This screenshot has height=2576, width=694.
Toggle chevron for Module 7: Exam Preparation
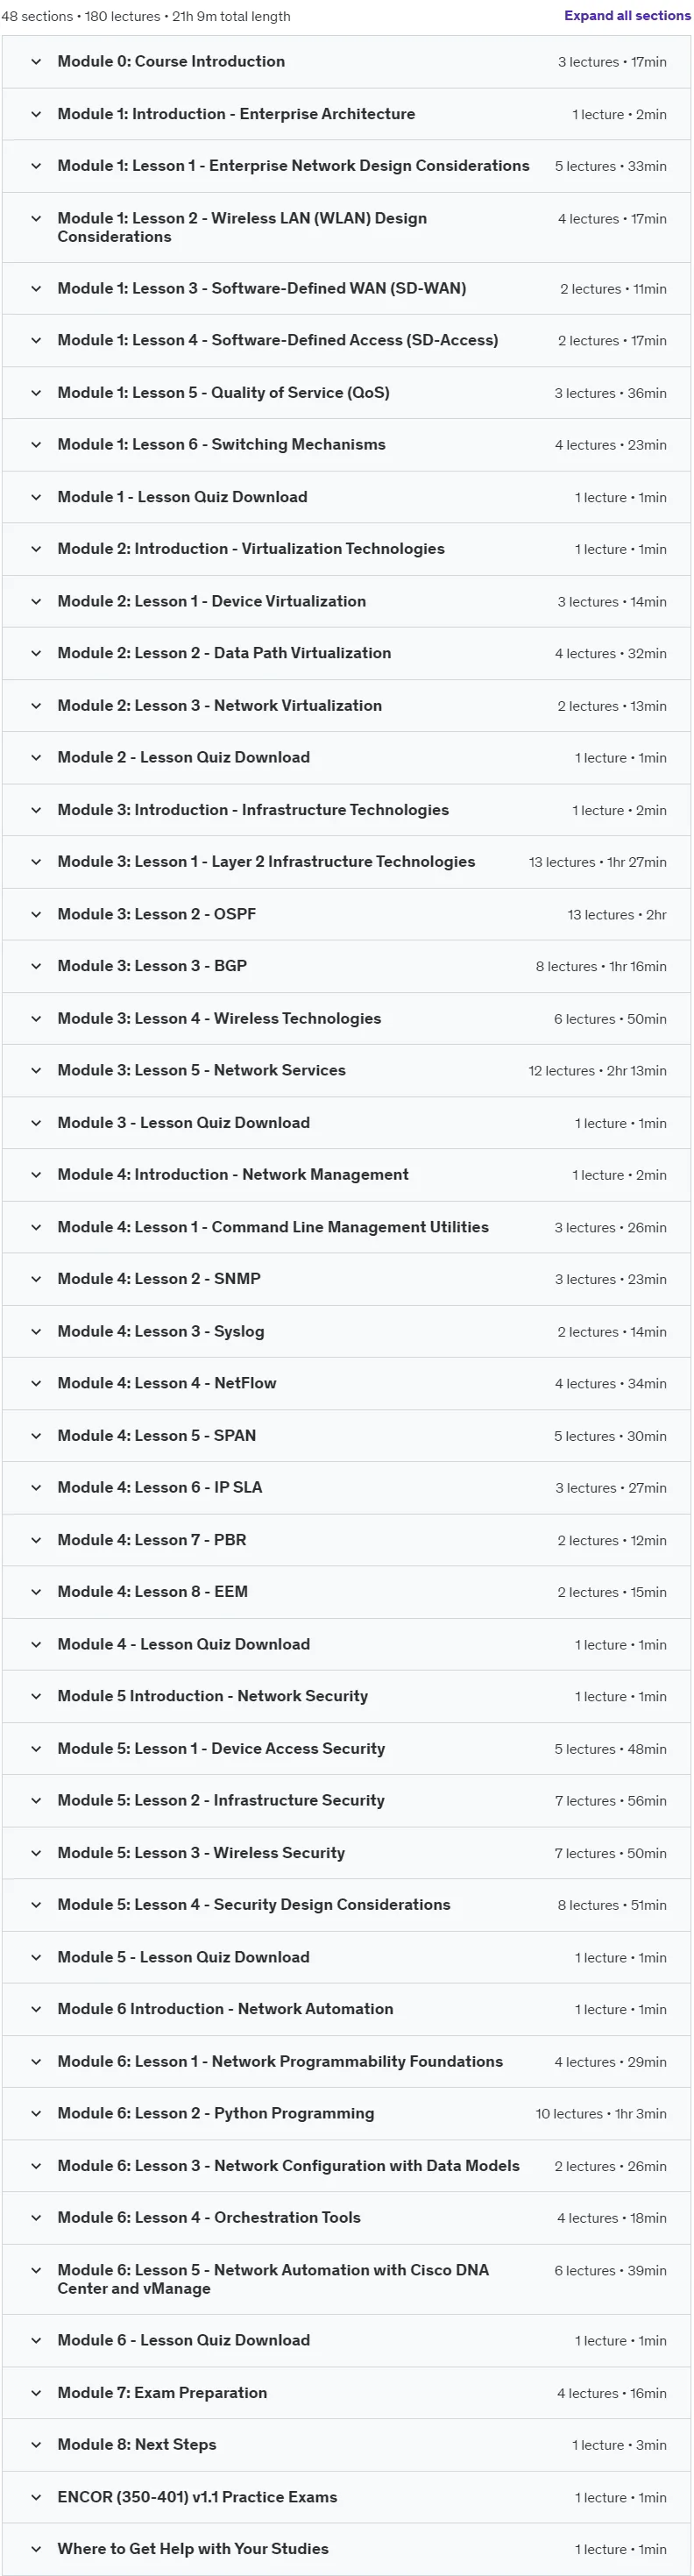36,2394
